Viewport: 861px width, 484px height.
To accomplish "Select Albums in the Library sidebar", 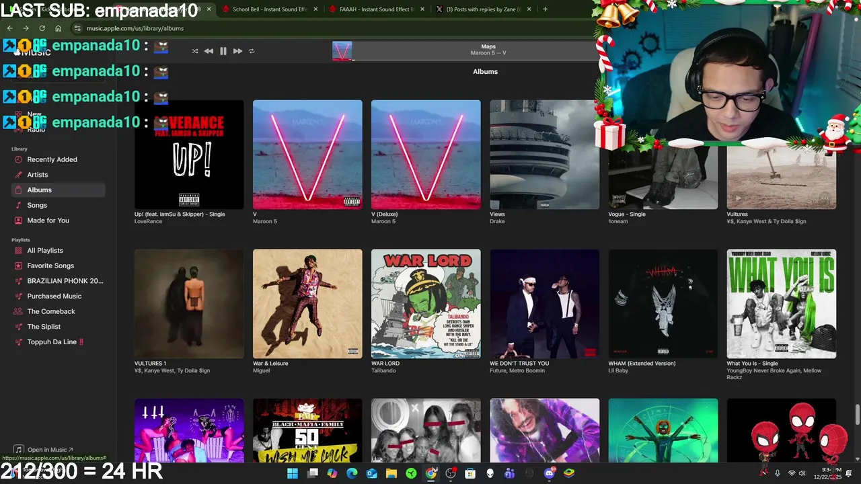I will (59, 190).
